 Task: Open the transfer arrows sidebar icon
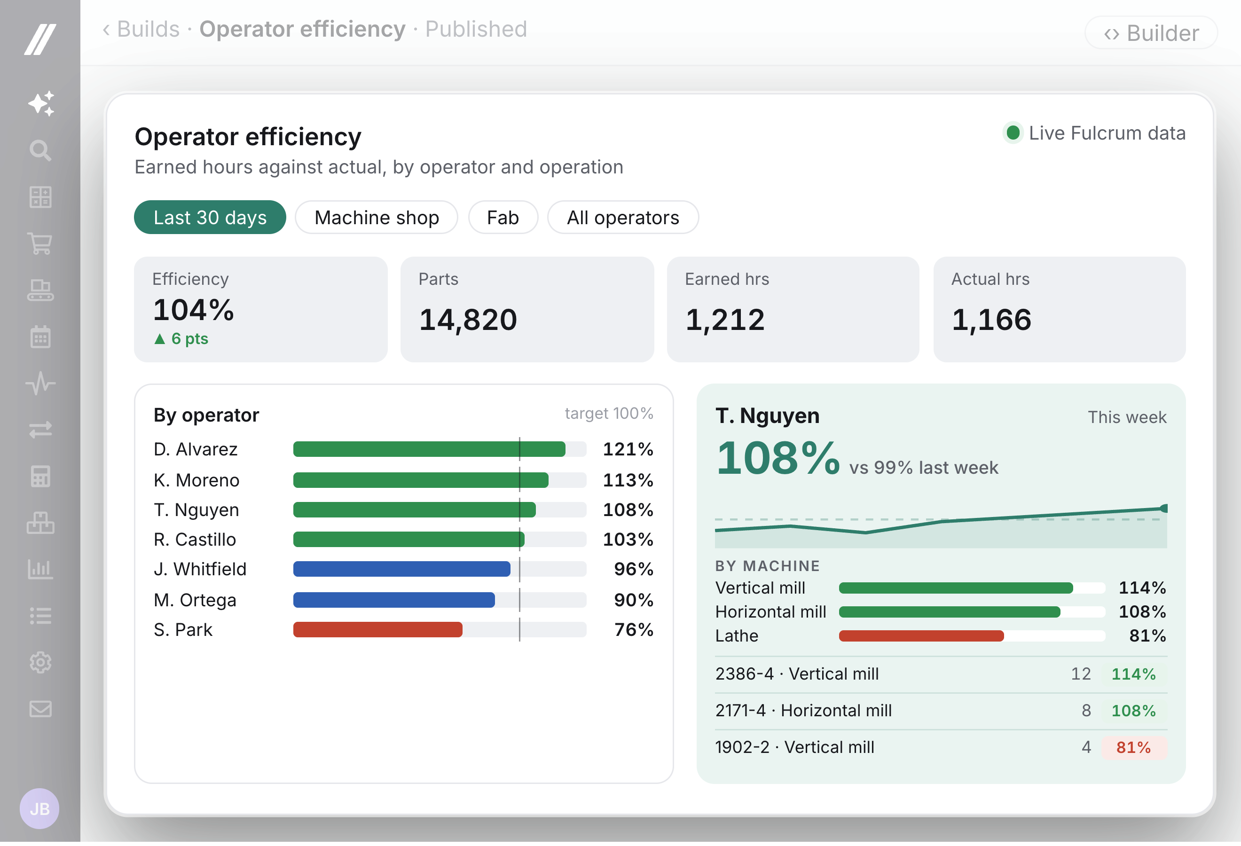pos(40,431)
